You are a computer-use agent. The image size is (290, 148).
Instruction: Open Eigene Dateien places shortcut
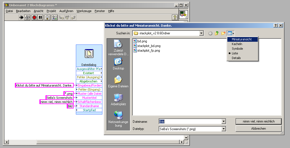click(x=118, y=82)
